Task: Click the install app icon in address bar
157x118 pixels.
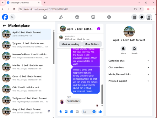Action: coord(135,9)
